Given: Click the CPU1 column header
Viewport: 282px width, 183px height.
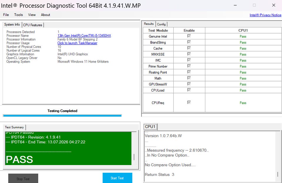Looking at the screenshot, I should [x=243, y=30].
